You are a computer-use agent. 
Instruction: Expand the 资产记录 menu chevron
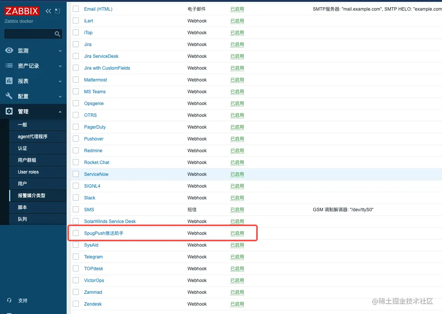(60, 66)
